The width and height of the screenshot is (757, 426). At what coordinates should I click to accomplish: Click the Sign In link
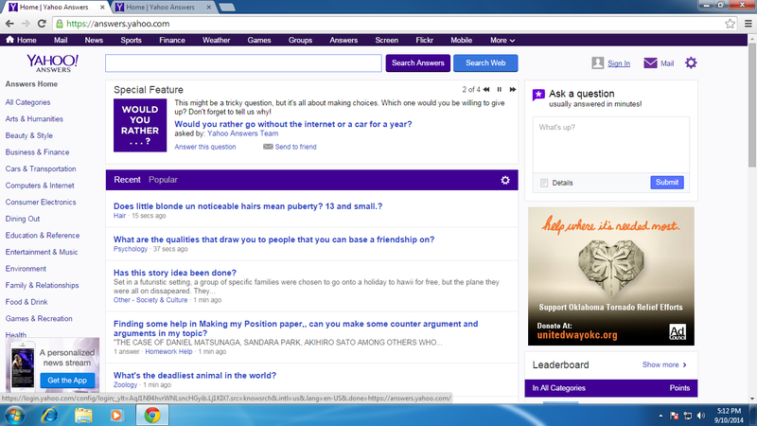coord(619,63)
